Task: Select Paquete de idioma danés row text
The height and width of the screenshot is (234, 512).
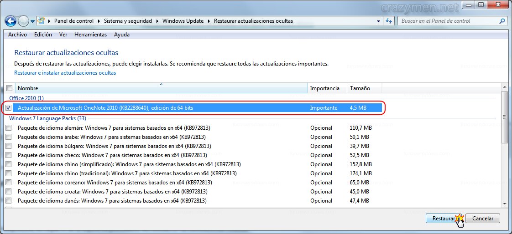Action: 112,201
